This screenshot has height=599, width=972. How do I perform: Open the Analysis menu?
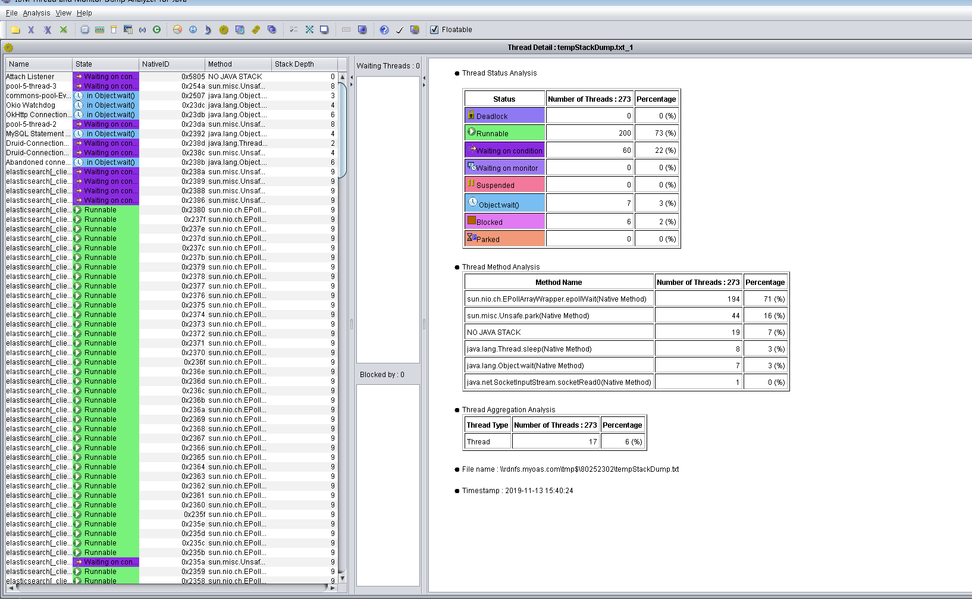36,12
